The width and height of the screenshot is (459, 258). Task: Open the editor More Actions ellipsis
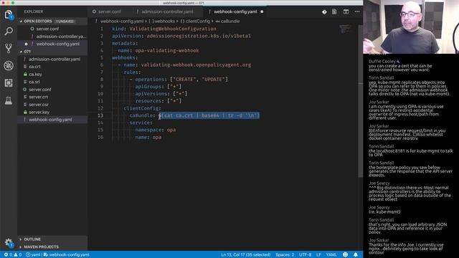[x=357, y=11]
